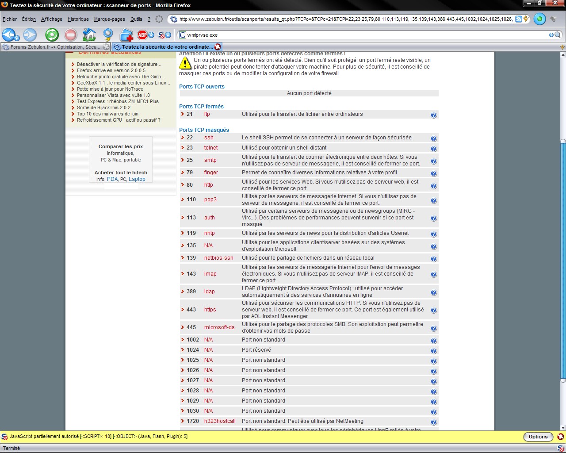Open the NoScript toolbar button dropdown arrow
The height and width of the screenshot is (453, 566).
tap(168, 35)
